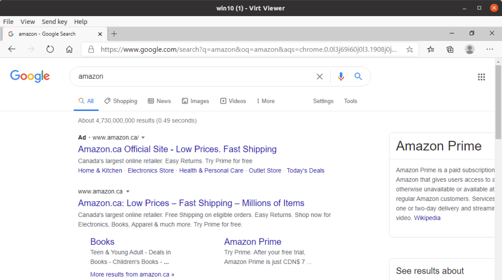Open browser settings and more menu
The width and height of the screenshot is (502, 280).
490,49
